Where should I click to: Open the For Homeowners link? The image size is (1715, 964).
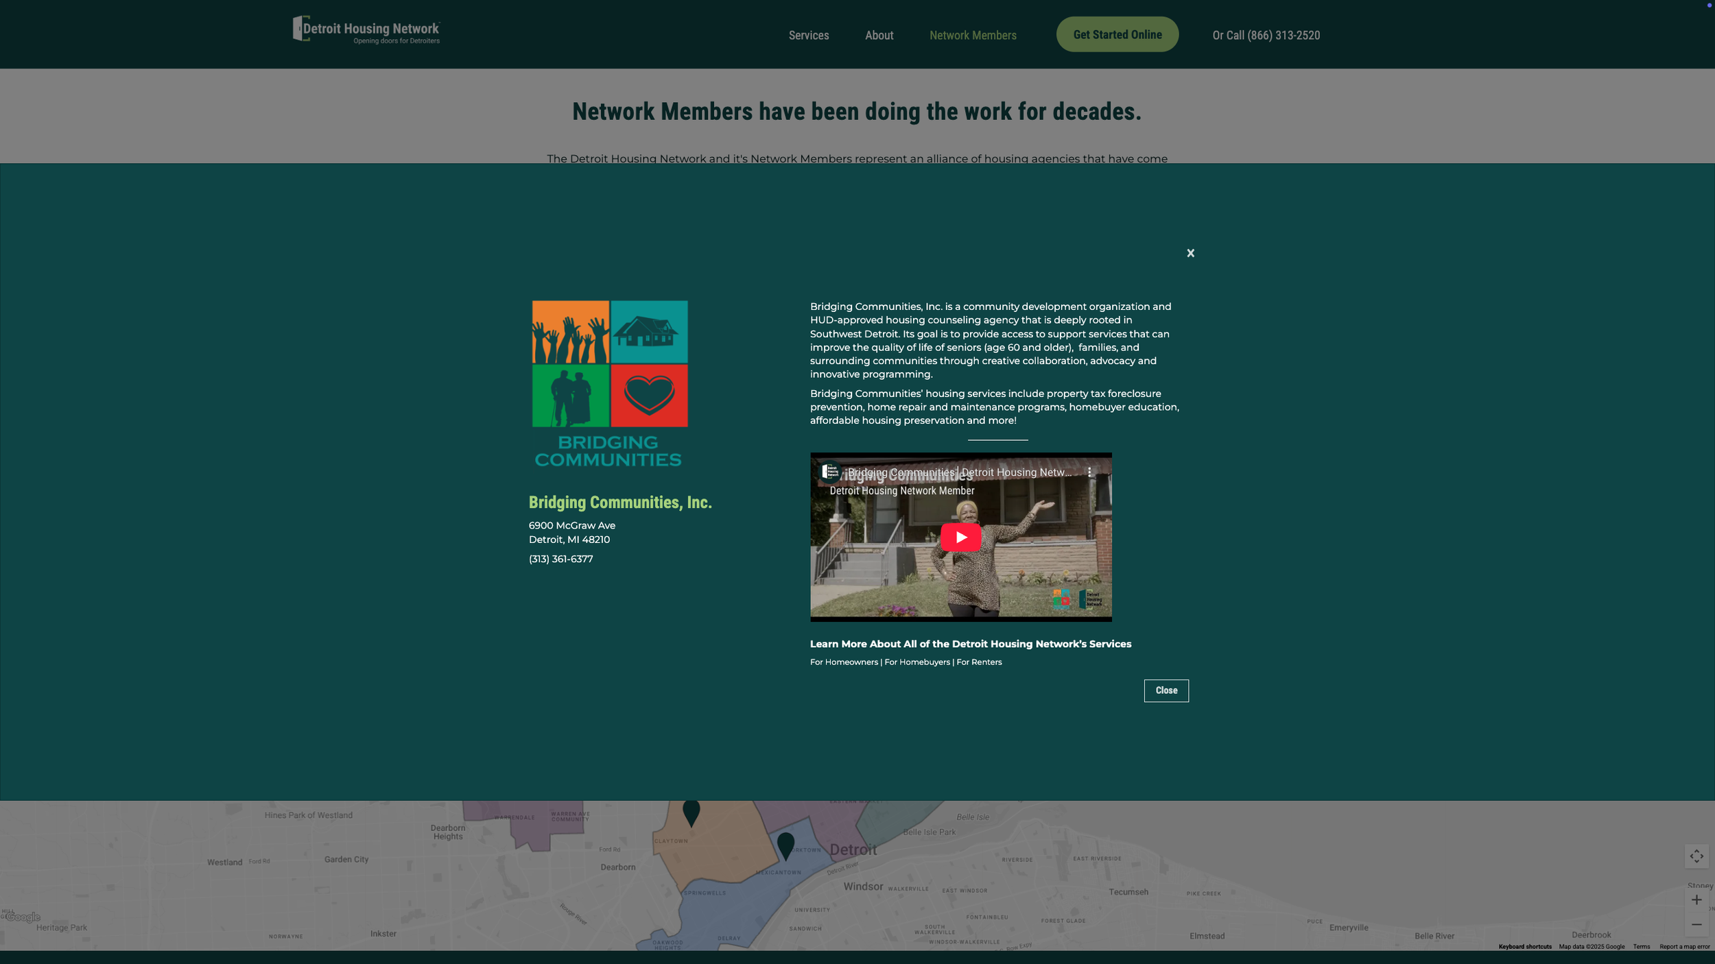(x=844, y=662)
